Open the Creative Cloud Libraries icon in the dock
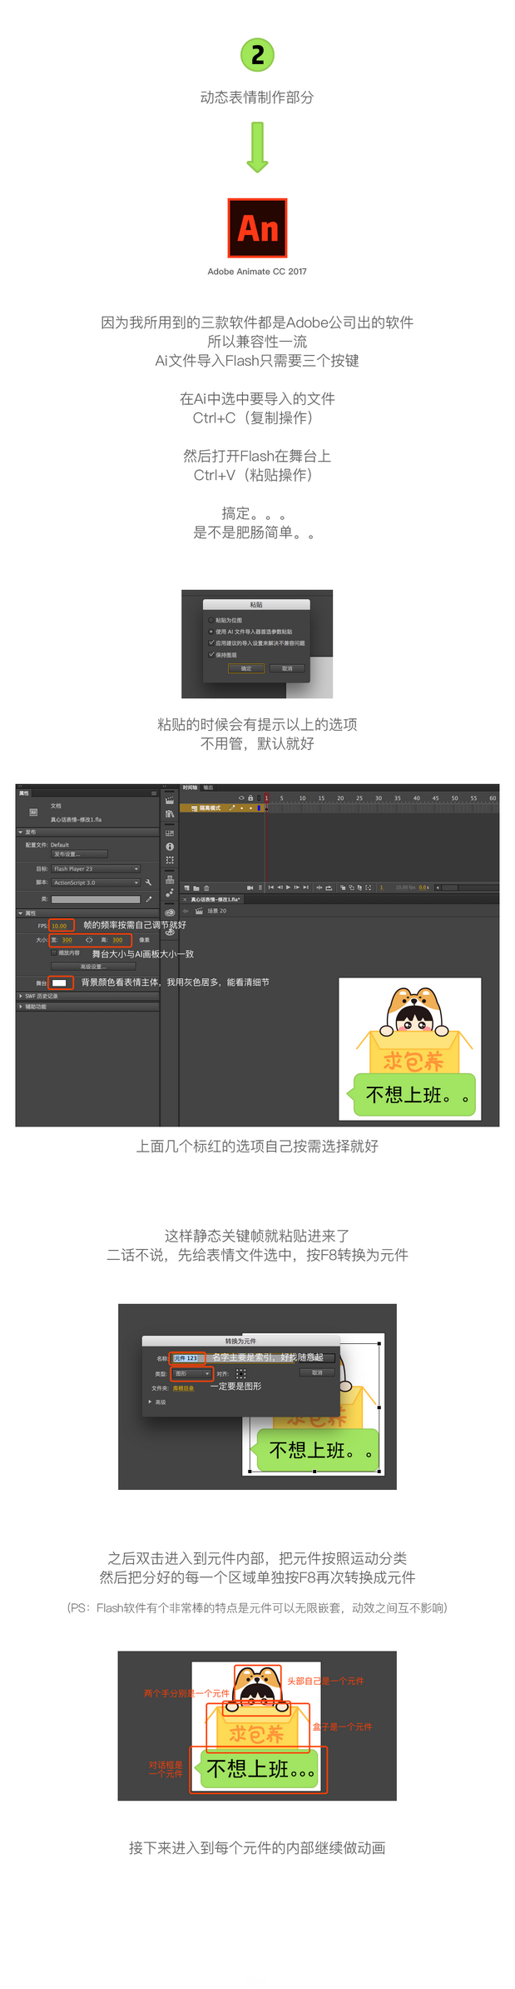Screen dimensions: 515x1989 point(170,912)
